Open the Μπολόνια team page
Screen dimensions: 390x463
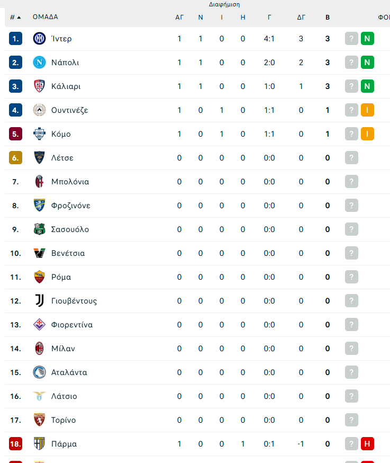[x=70, y=182]
